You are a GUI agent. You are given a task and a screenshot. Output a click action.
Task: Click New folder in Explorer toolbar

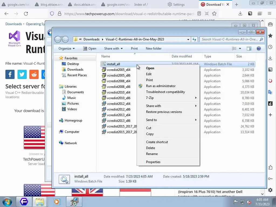coord(153,49)
